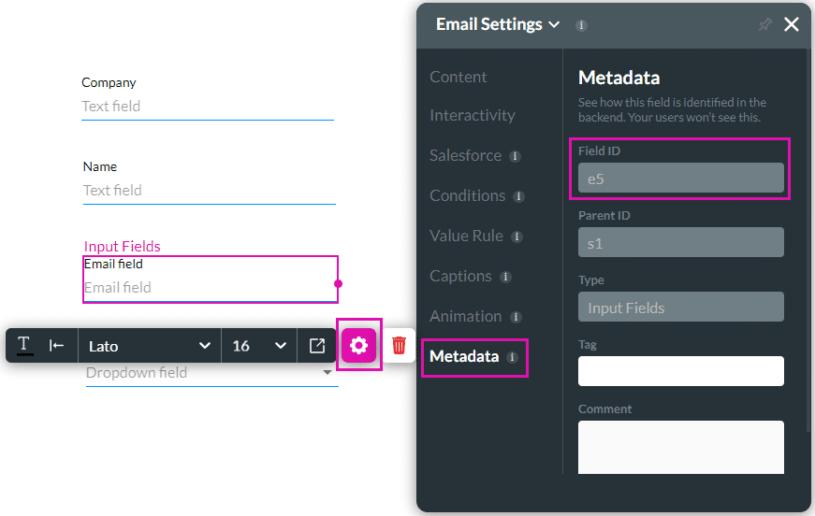Viewport: 815px width, 516px height.
Task: Click the Tag input field
Action: pos(680,371)
